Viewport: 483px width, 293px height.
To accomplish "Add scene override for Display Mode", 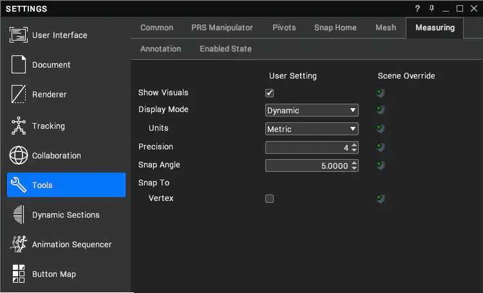I will (380, 109).
